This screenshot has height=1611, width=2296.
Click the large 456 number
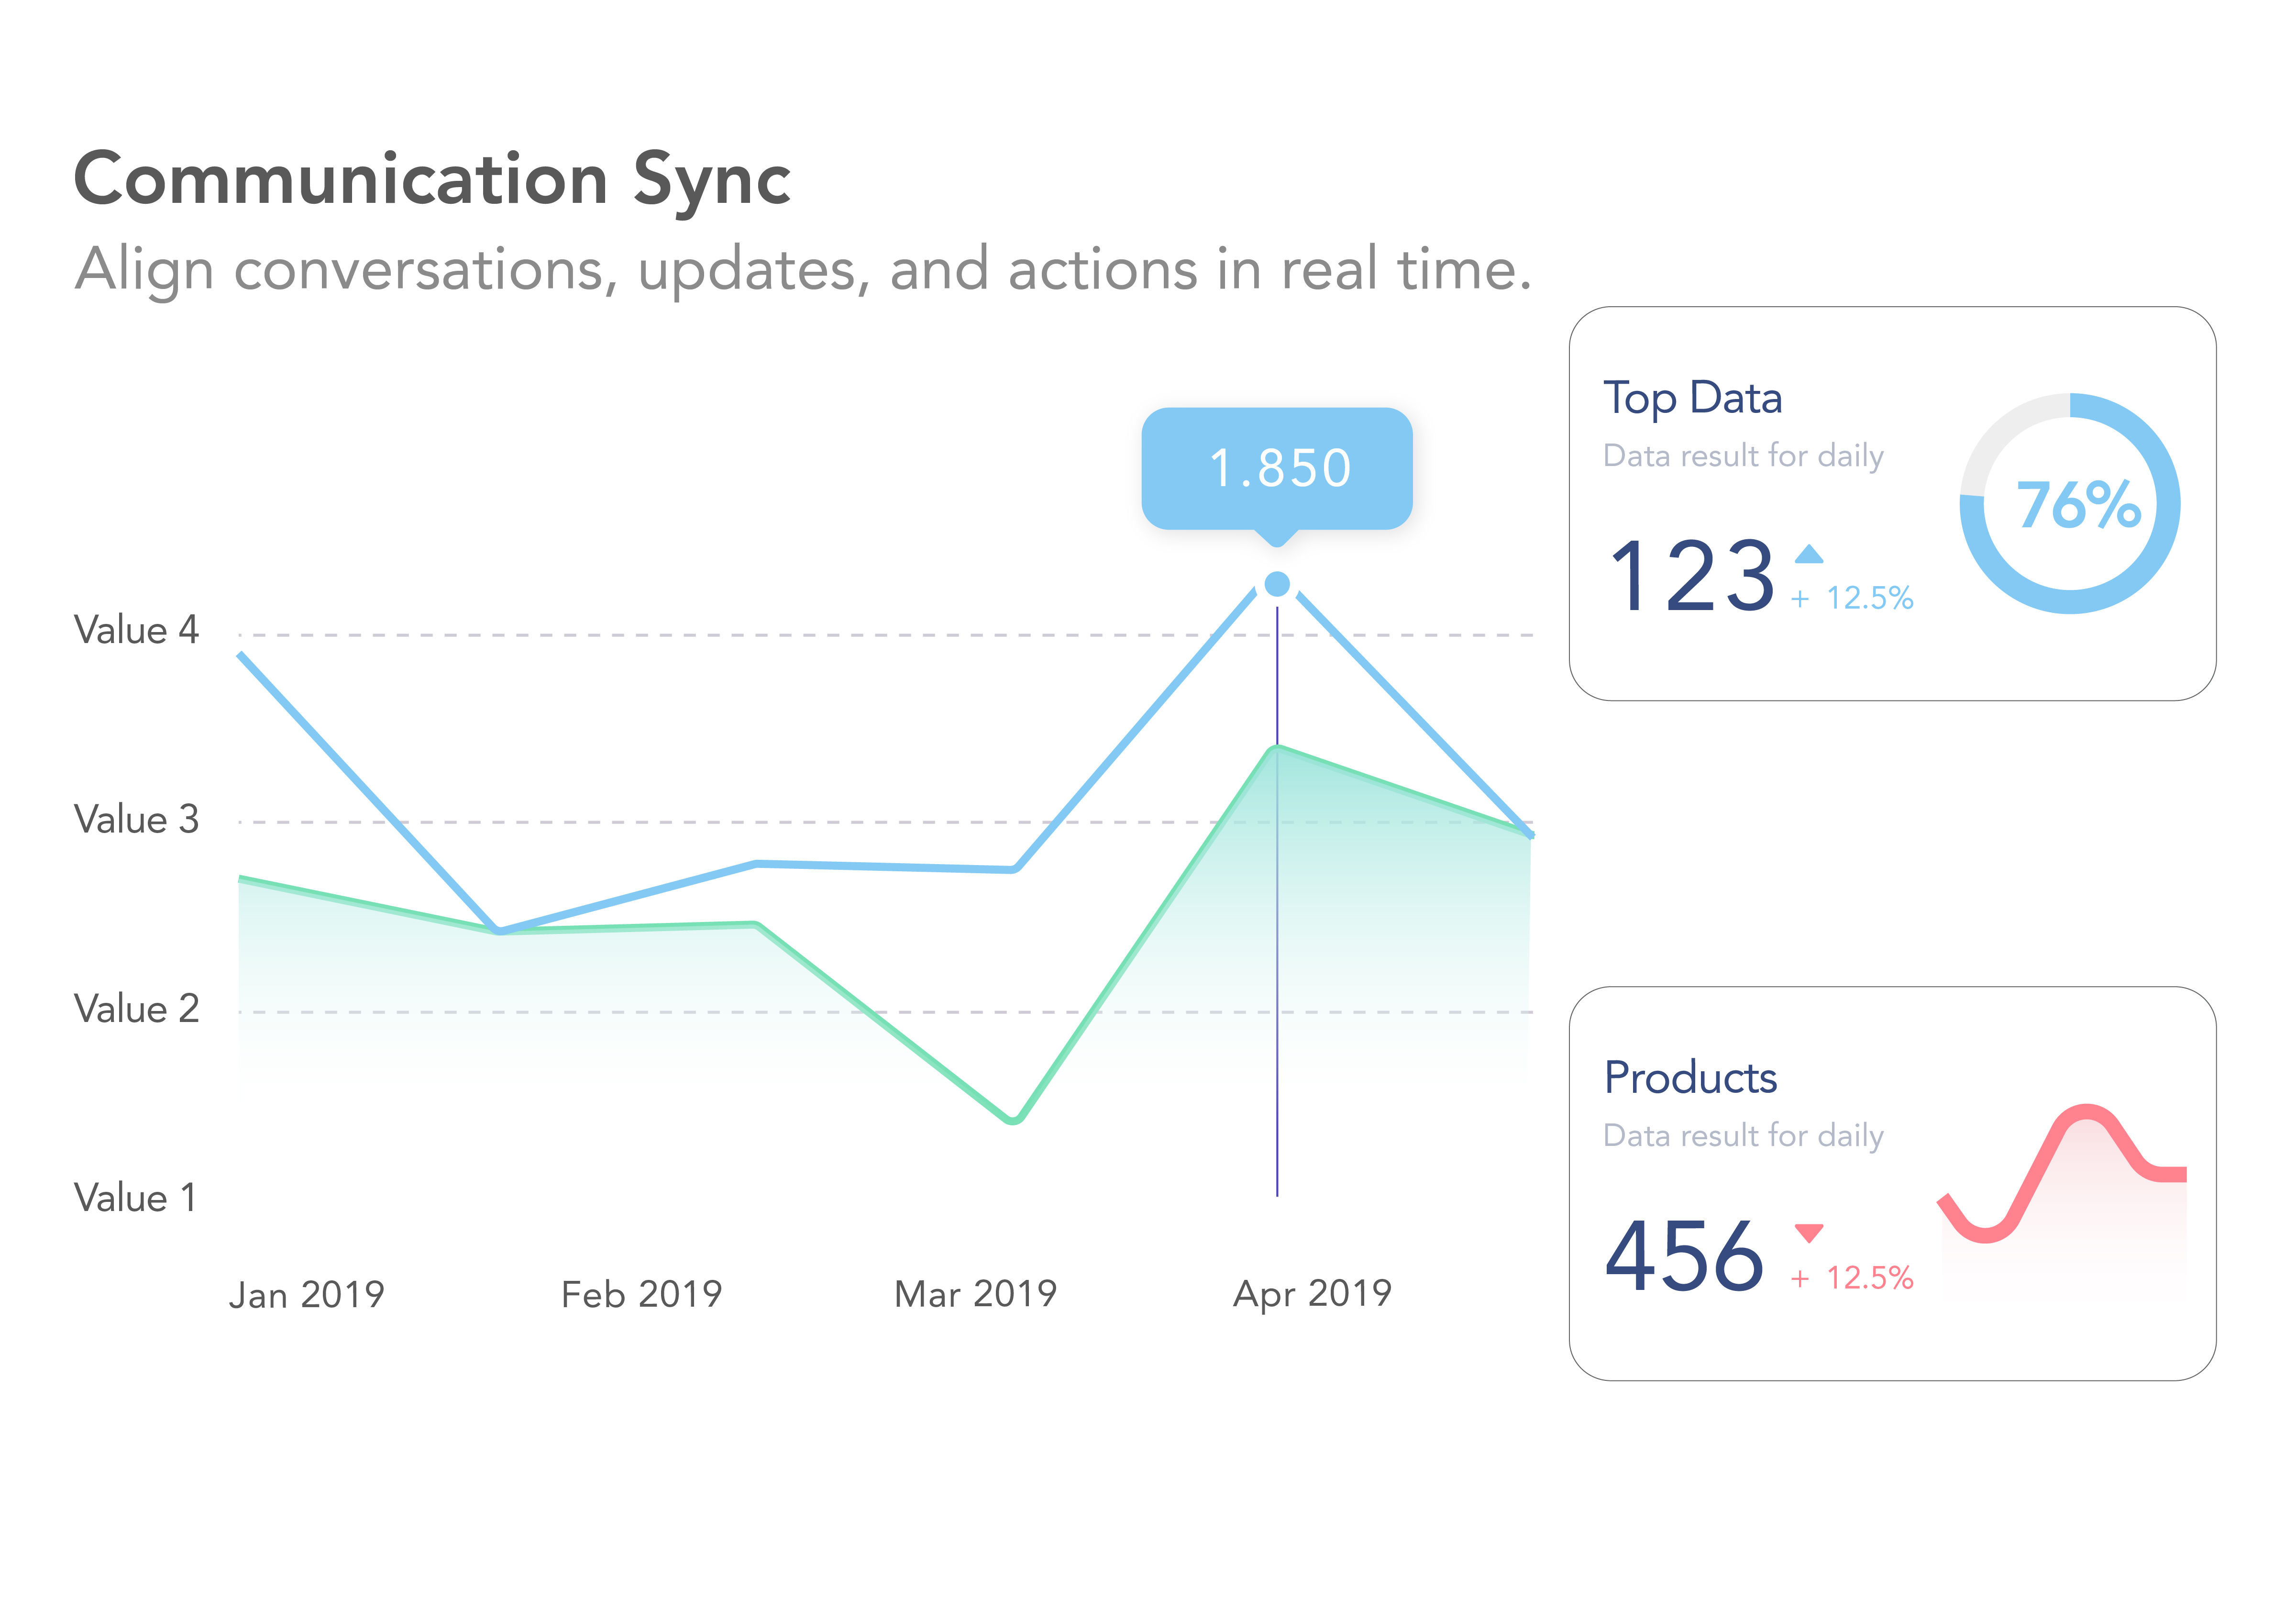(1684, 1256)
